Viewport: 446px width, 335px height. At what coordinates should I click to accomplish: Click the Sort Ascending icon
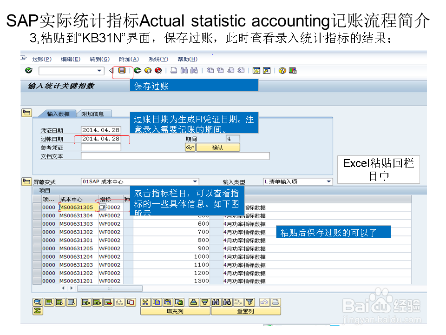coord(194,302)
